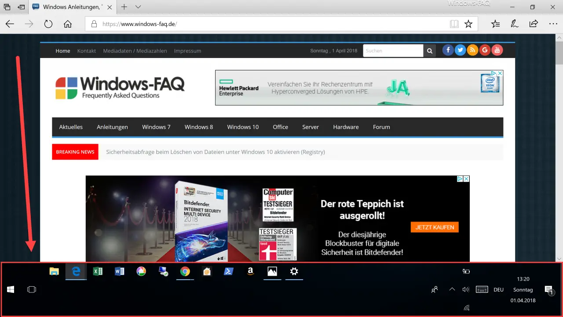Open the touch keyboard icon
The width and height of the screenshot is (563, 317).
(482, 289)
